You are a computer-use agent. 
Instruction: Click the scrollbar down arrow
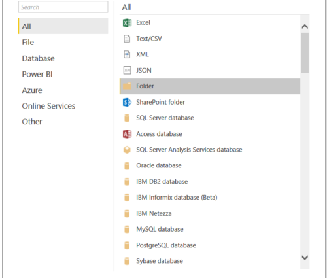pos(305,258)
